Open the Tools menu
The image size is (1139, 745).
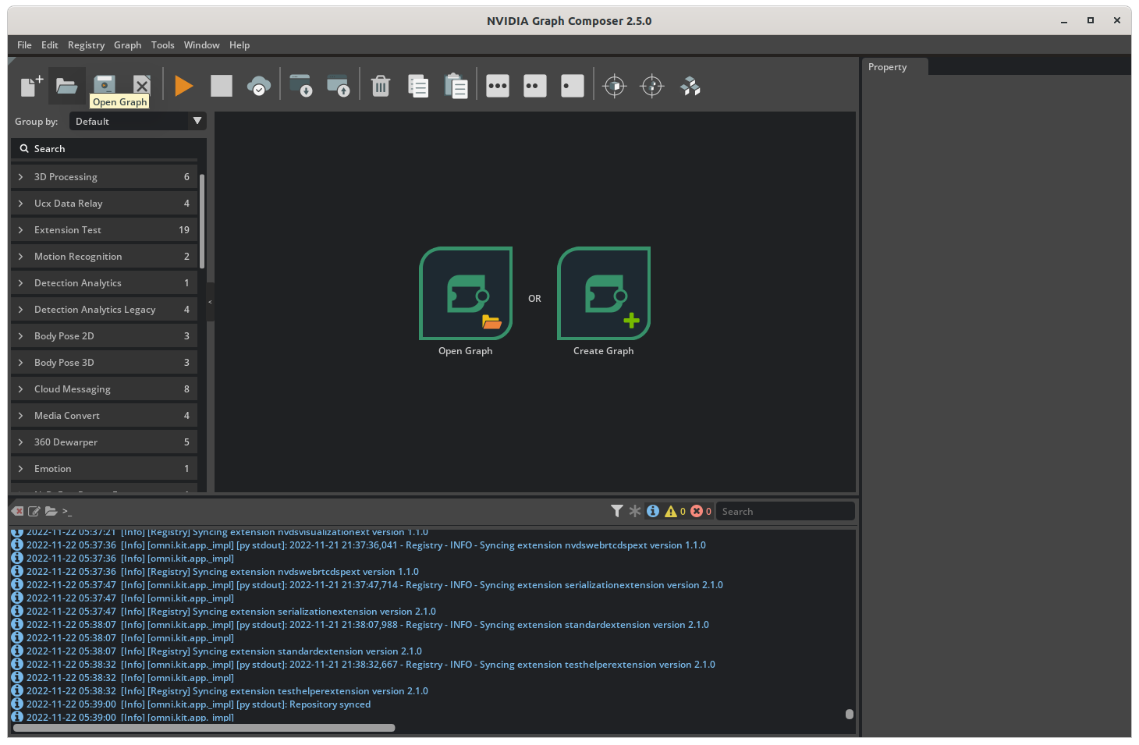click(163, 45)
